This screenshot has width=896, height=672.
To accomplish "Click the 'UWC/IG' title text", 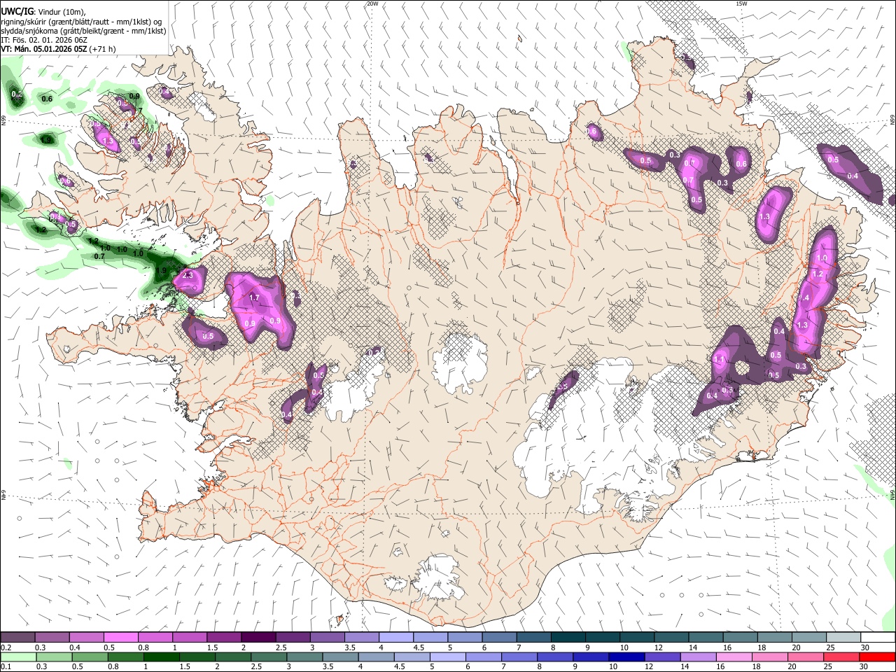I will pyautogui.click(x=17, y=10).
